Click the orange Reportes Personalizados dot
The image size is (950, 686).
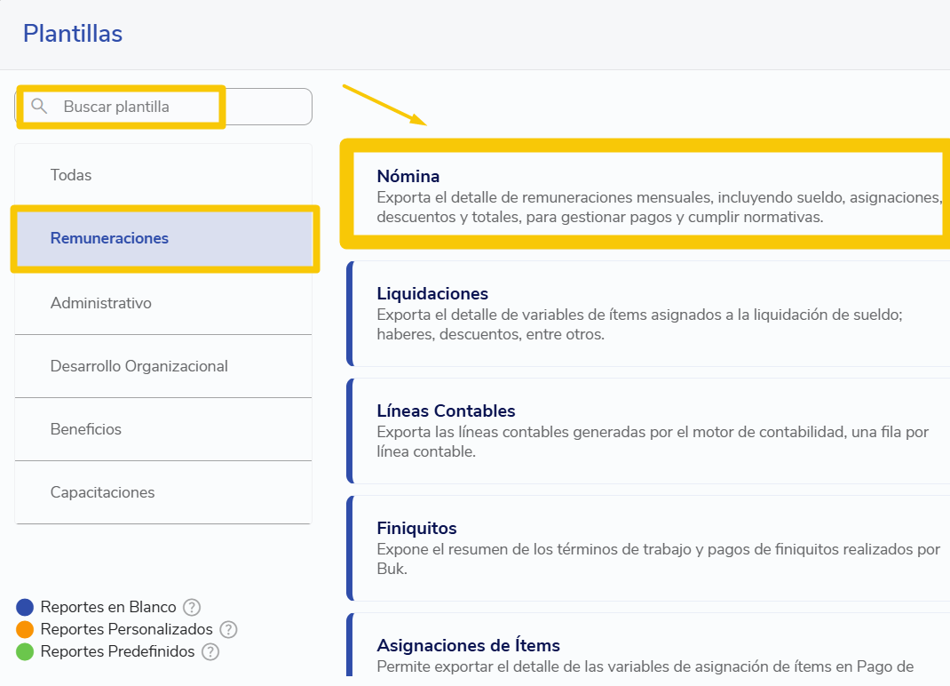(x=25, y=630)
